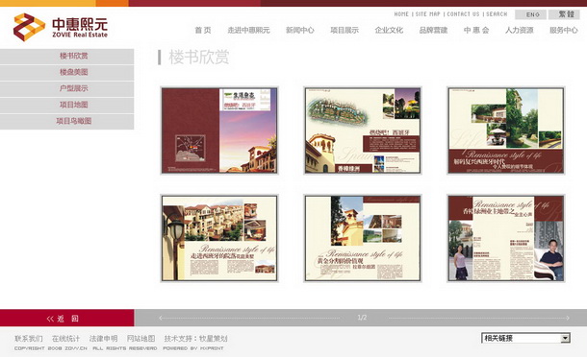
Task: Click the 联系我们 footer link
Action: click(29, 339)
